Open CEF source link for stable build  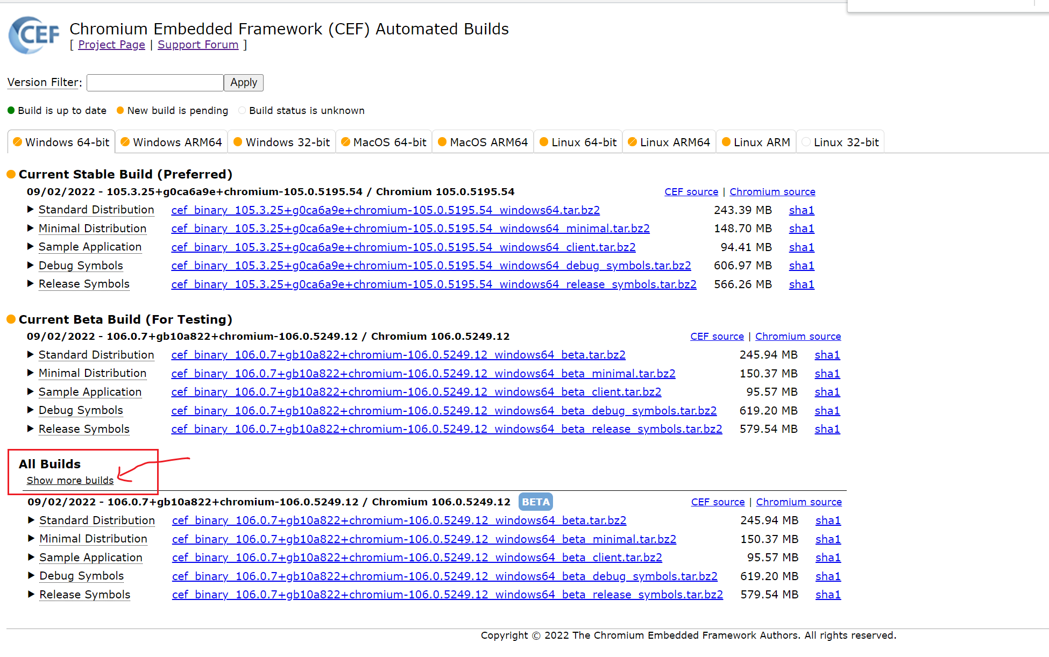[691, 192]
